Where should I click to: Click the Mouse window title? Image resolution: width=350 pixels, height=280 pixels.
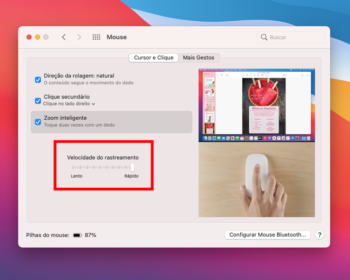tap(117, 37)
